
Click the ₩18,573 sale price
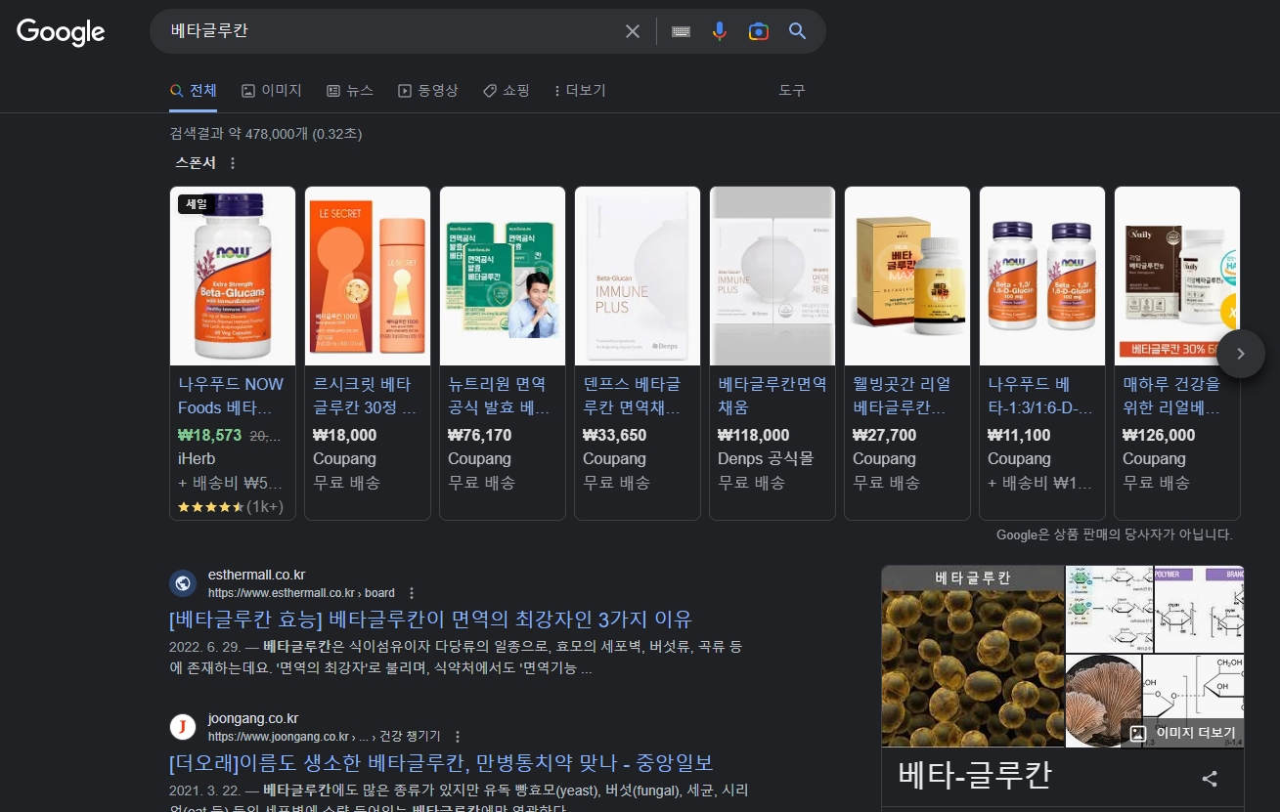209,436
